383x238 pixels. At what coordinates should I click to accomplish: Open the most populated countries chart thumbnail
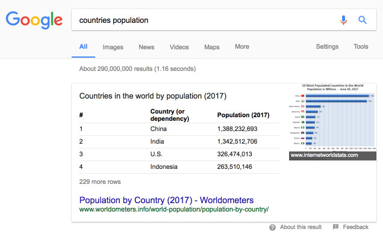point(332,118)
